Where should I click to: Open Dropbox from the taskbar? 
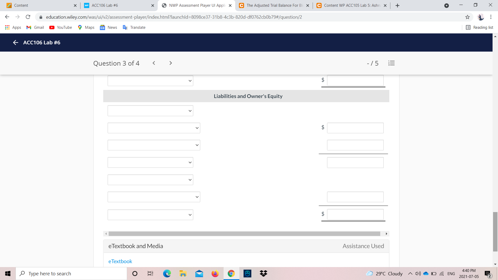[263, 274]
